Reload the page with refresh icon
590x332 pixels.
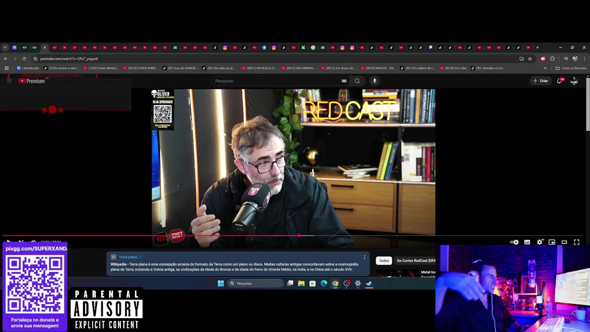(24, 59)
